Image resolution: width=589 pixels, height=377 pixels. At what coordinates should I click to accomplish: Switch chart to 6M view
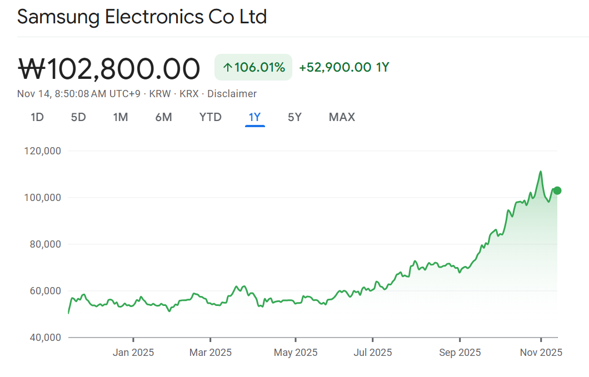[x=163, y=117]
